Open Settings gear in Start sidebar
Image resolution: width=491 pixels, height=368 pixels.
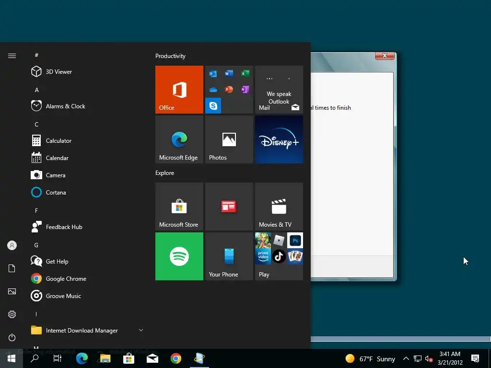pyautogui.click(x=12, y=314)
